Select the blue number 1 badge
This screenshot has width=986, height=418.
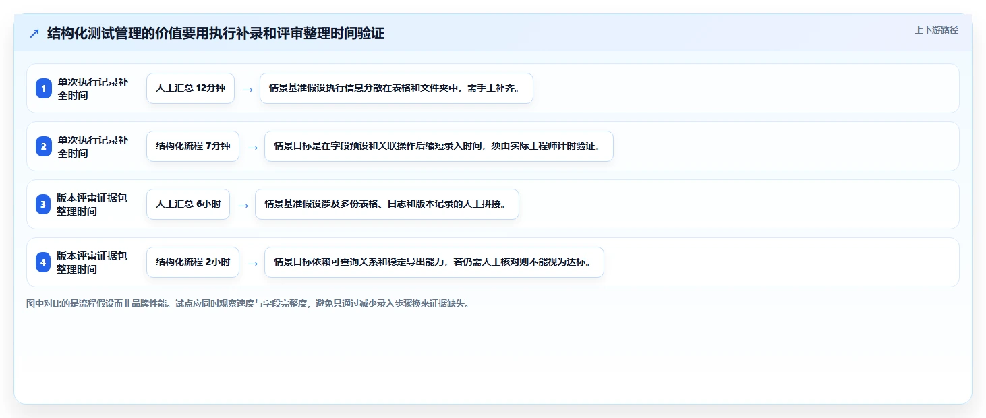click(44, 88)
